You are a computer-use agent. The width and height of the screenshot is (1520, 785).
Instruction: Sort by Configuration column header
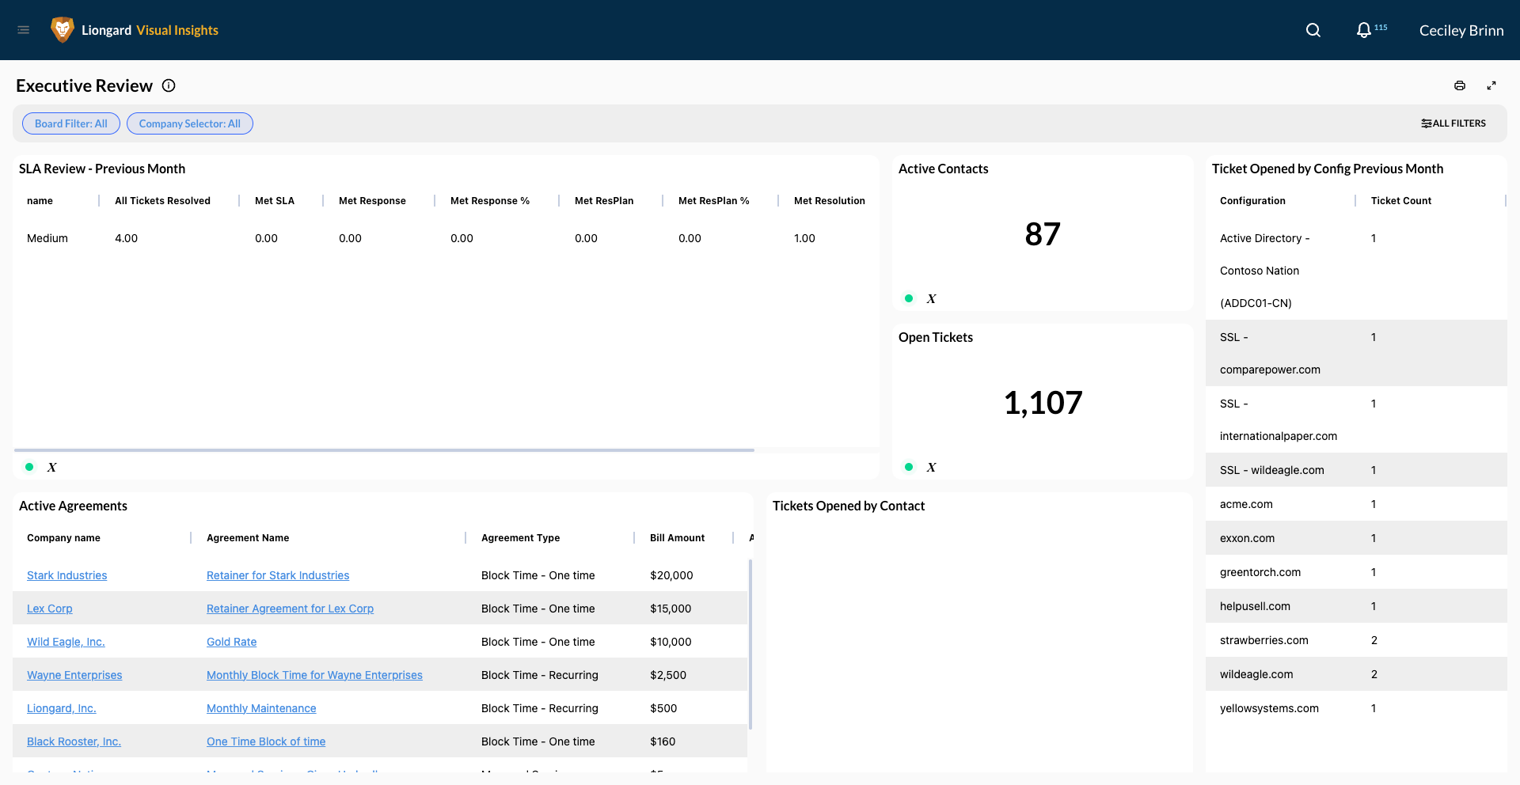[1252, 201]
